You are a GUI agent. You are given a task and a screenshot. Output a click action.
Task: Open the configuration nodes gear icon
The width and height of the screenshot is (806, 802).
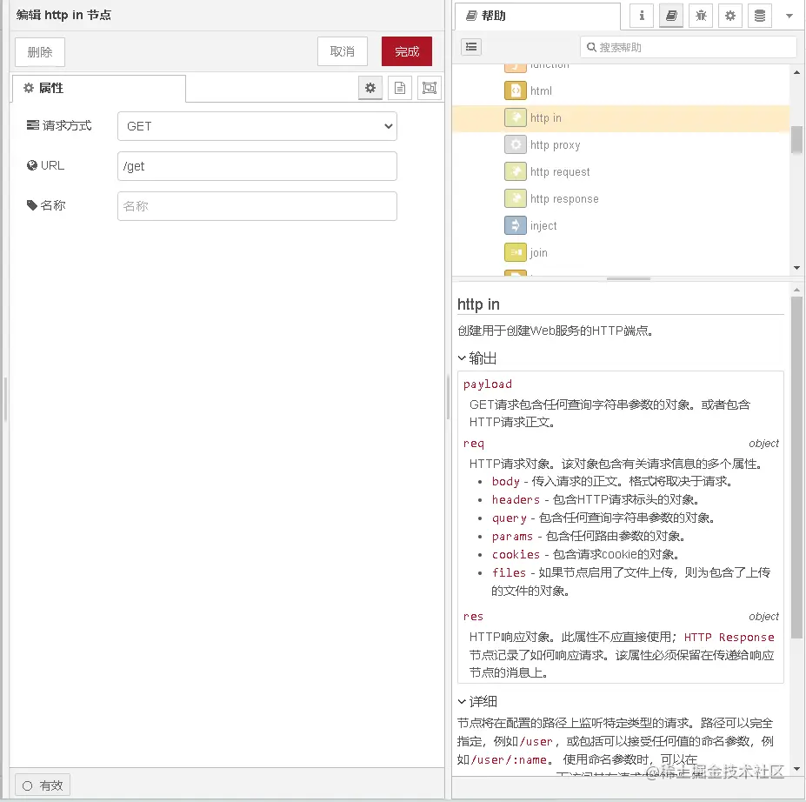(x=730, y=16)
